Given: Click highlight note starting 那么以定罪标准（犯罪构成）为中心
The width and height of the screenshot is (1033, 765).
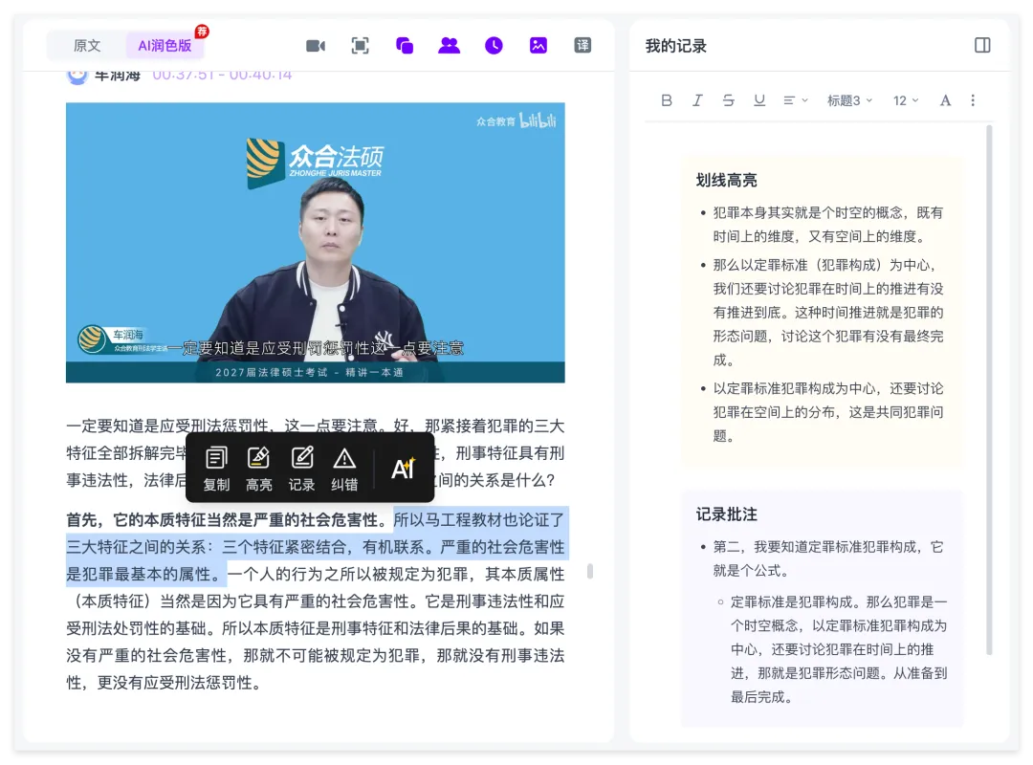Looking at the screenshot, I should point(827,313).
